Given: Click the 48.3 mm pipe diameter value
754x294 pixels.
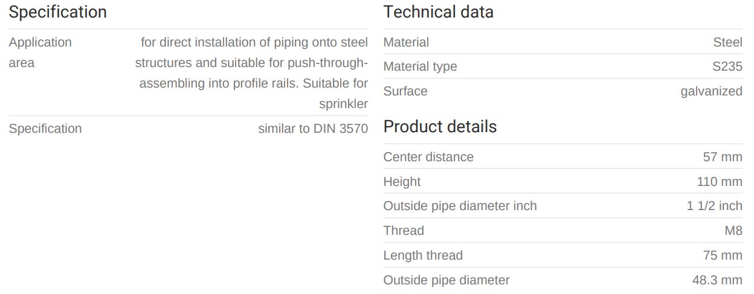Looking at the screenshot, I should point(717,280).
